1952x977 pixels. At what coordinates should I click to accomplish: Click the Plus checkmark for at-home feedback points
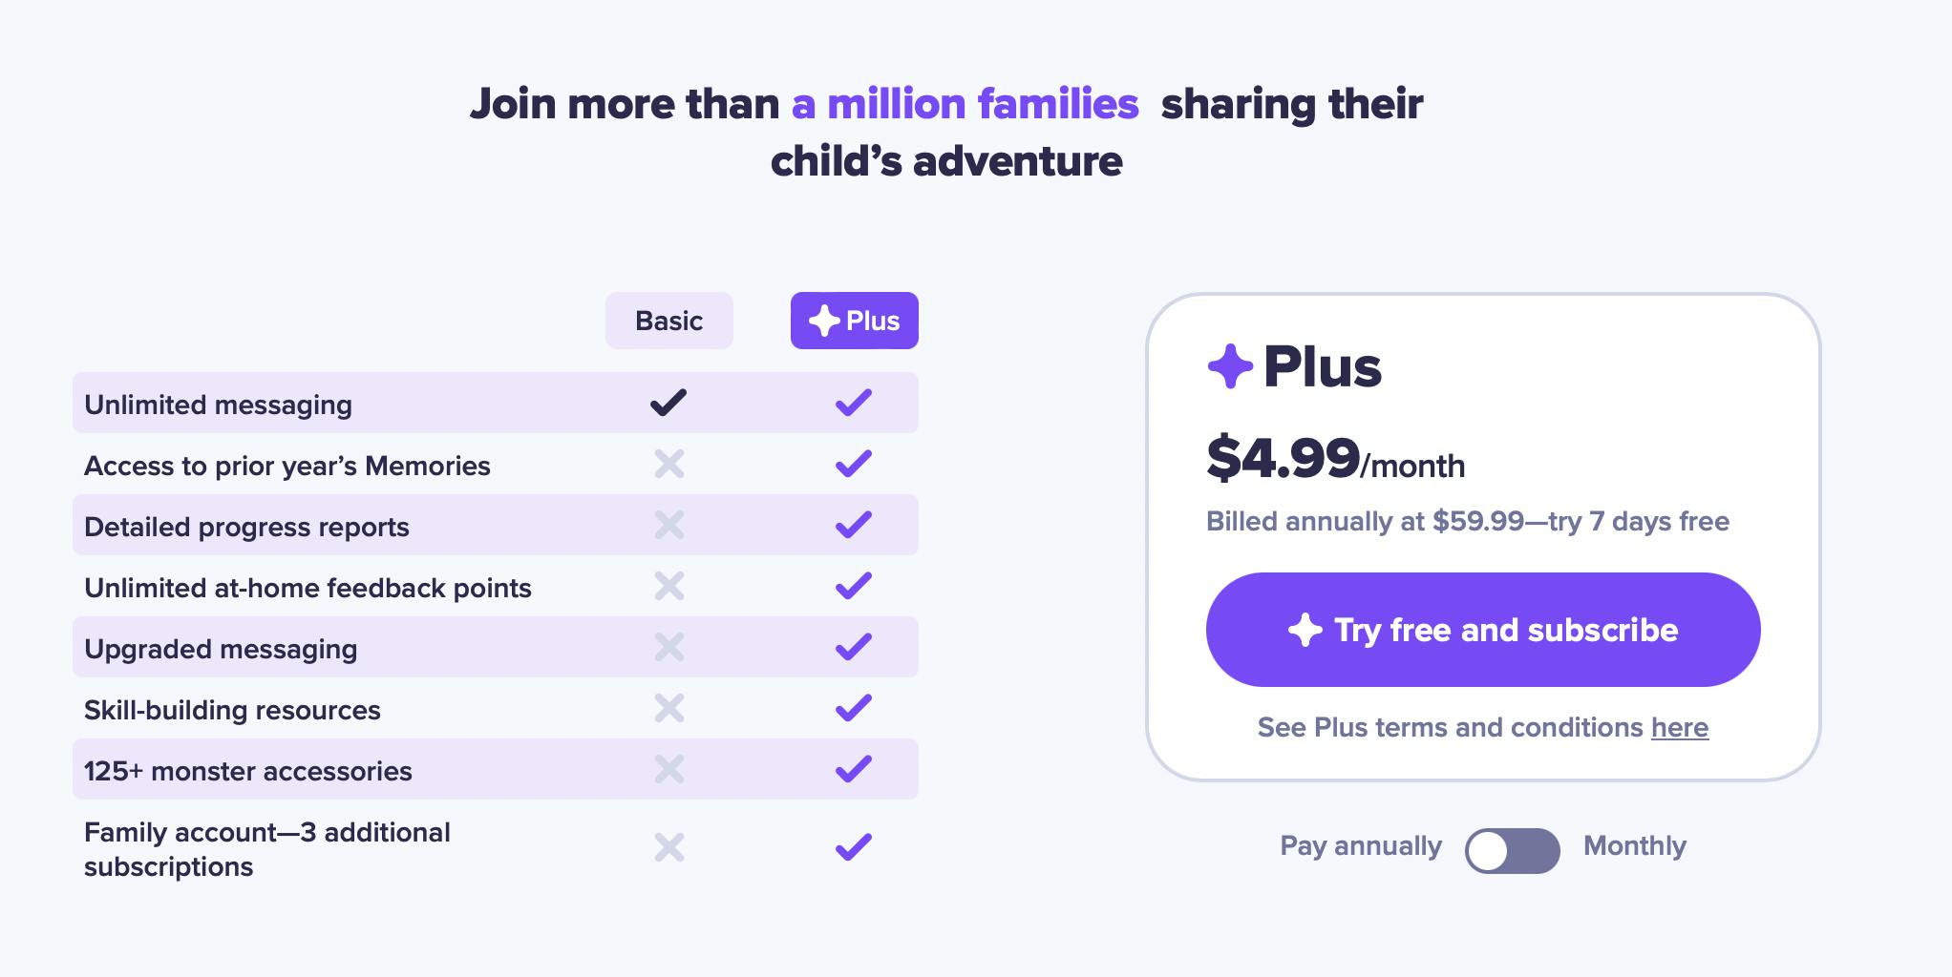[853, 586]
